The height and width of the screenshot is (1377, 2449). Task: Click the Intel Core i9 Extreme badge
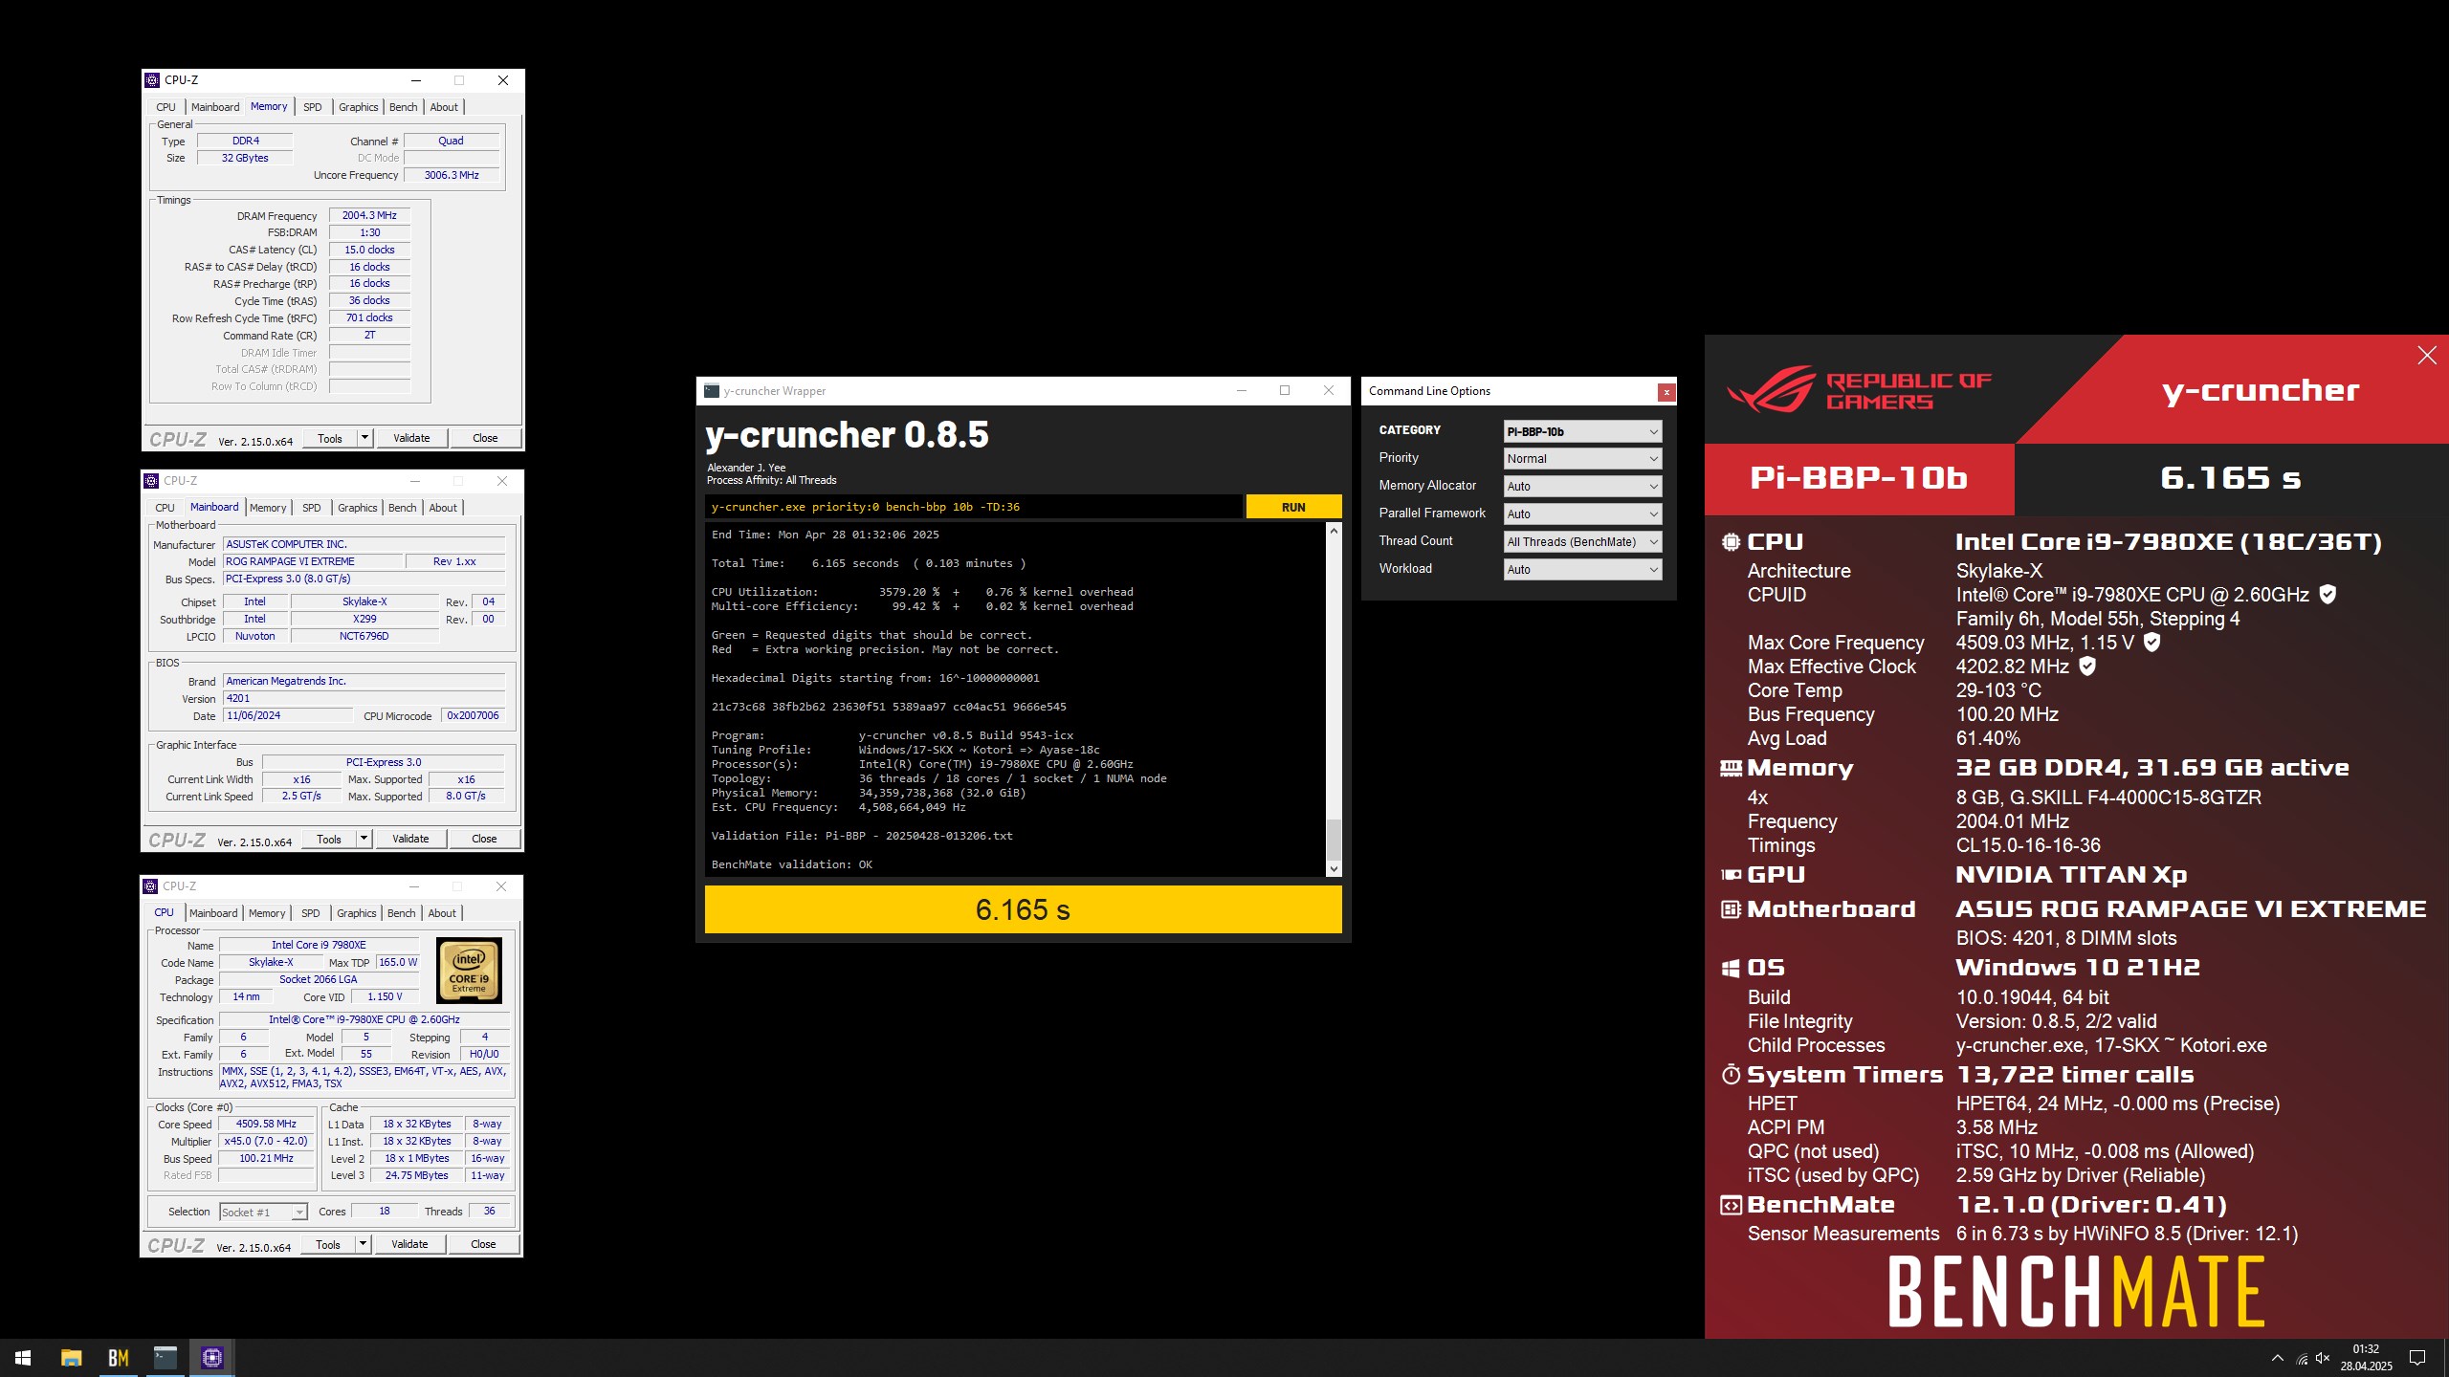469,971
